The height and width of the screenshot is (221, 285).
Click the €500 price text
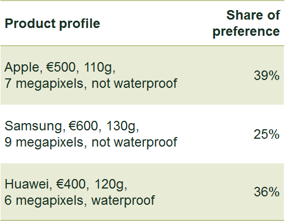click(61, 67)
